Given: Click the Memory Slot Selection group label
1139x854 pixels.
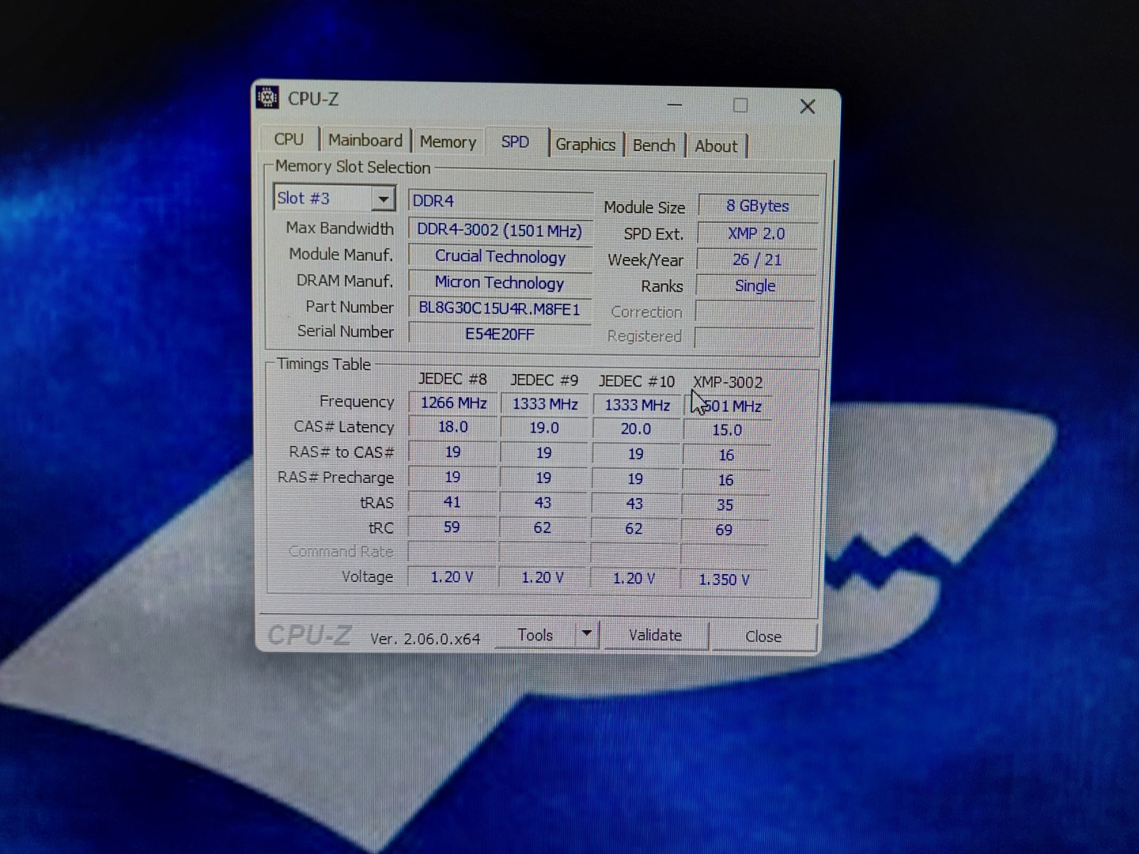Looking at the screenshot, I should pos(353,167).
